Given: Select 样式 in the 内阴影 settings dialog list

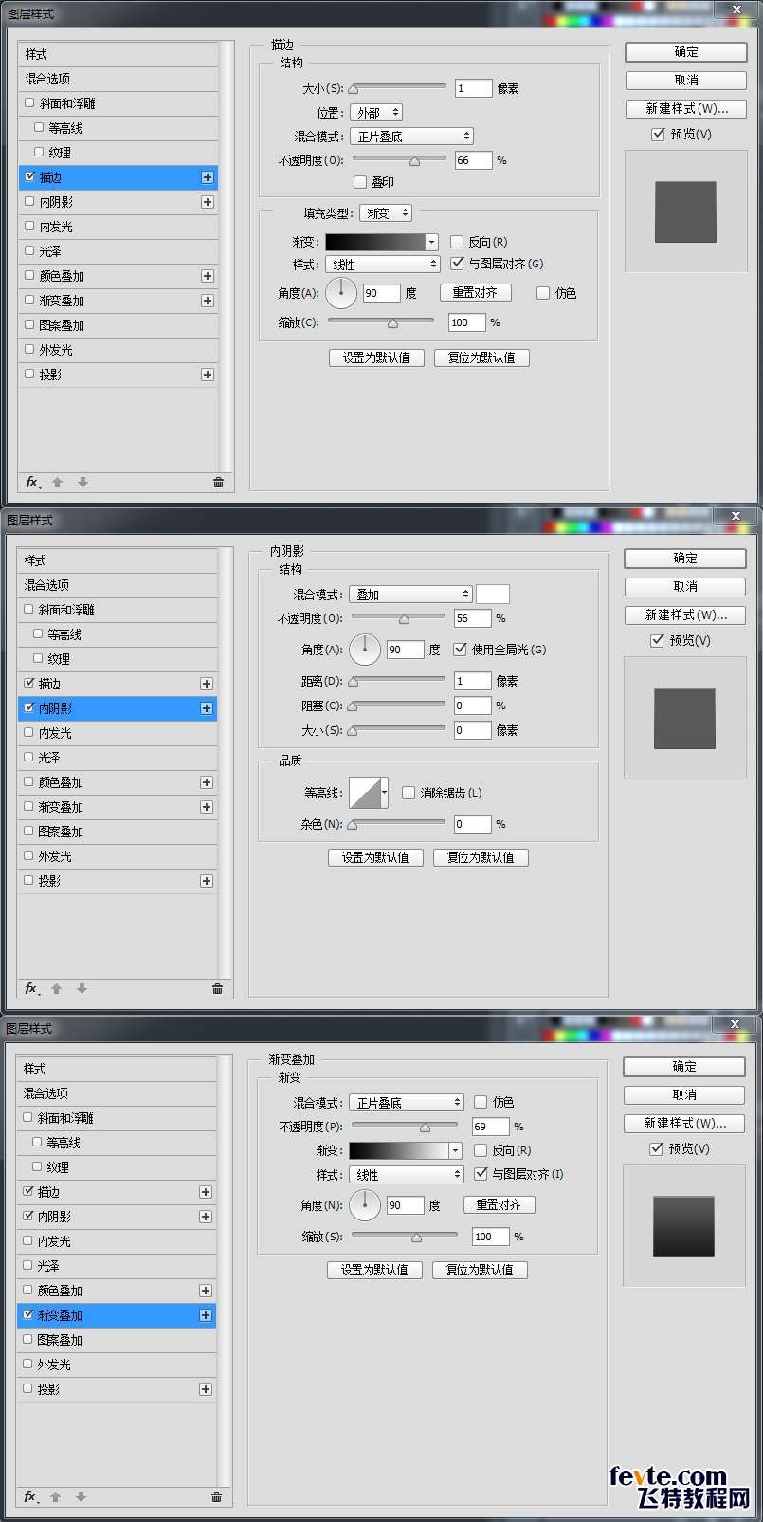Looking at the screenshot, I should click(118, 560).
